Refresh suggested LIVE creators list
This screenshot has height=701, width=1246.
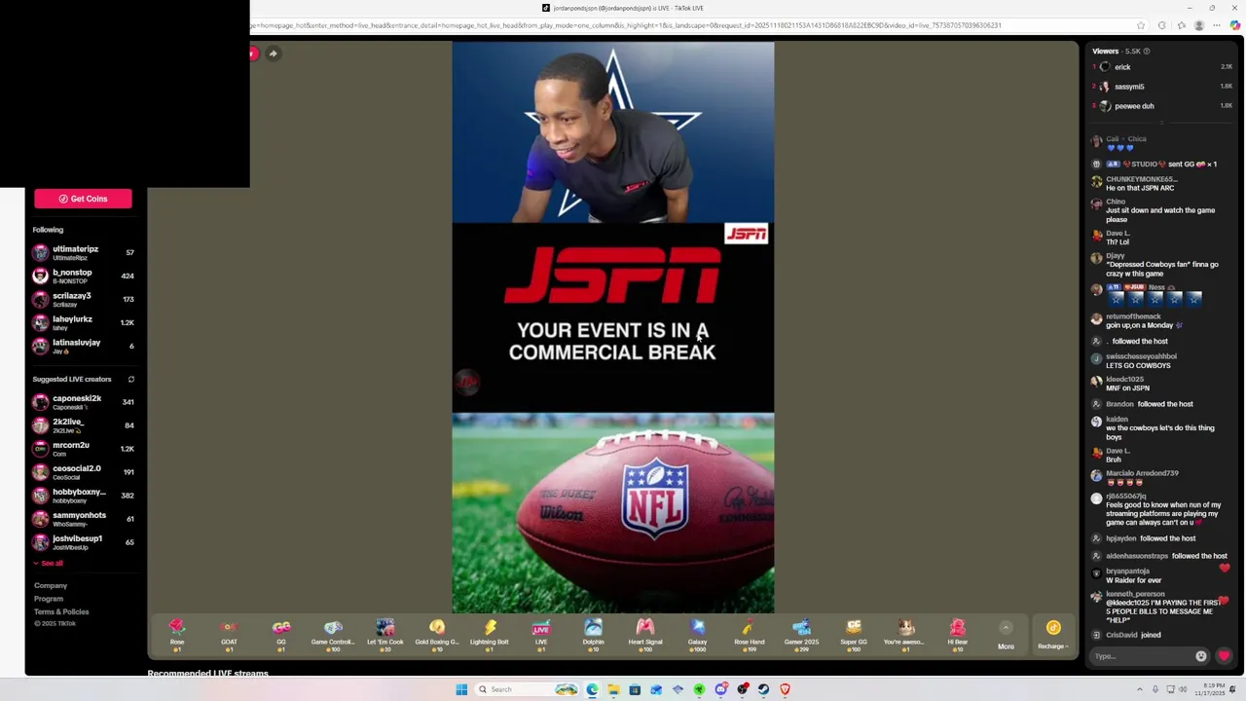(x=131, y=380)
